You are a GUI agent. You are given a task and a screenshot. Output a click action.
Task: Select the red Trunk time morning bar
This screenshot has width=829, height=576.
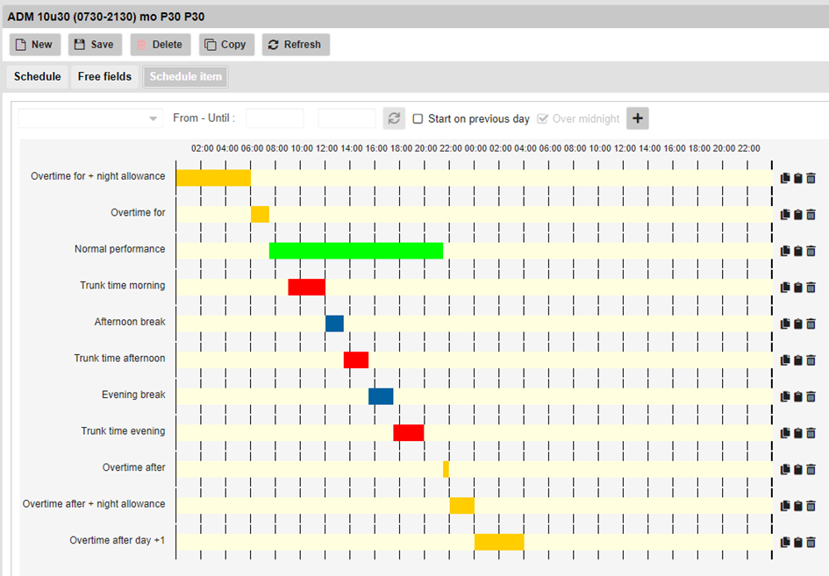tap(307, 288)
